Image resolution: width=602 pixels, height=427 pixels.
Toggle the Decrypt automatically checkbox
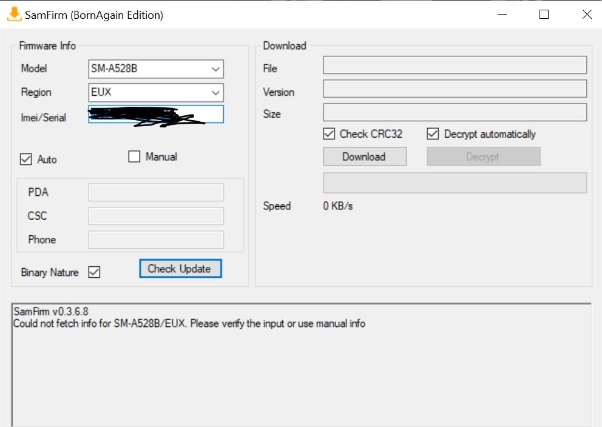click(433, 134)
